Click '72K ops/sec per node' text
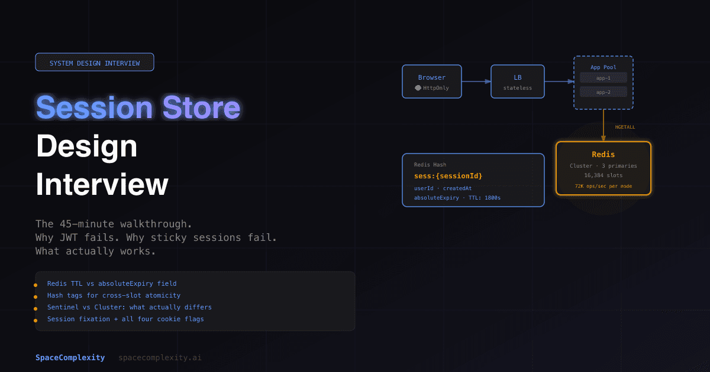710x372 pixels. pos(603,186)
